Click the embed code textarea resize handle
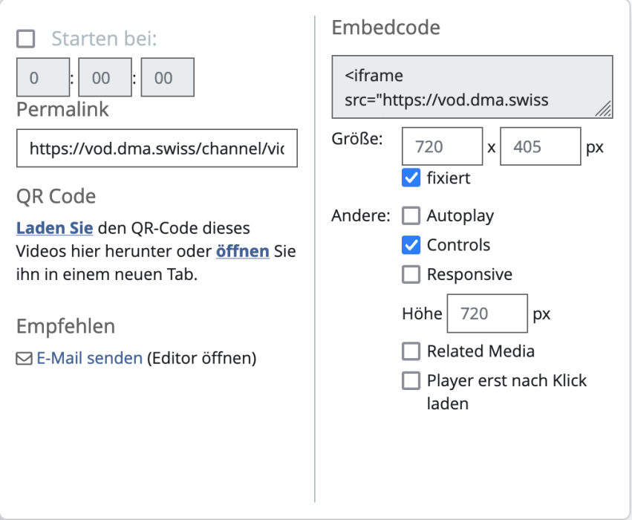This screenshot has width=632, height=520. click(604, 109)
